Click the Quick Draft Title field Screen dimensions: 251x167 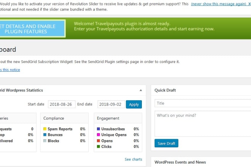pyautogui.click(x=203, y=103)
